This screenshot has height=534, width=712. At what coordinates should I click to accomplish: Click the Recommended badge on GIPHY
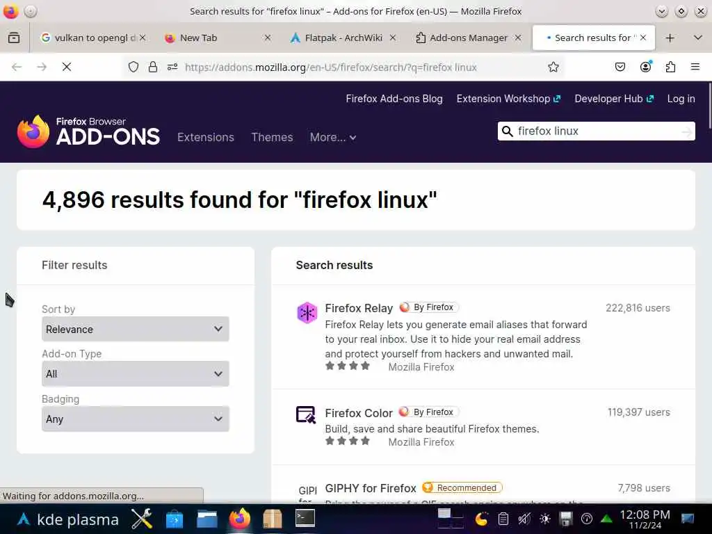point(462,487)
